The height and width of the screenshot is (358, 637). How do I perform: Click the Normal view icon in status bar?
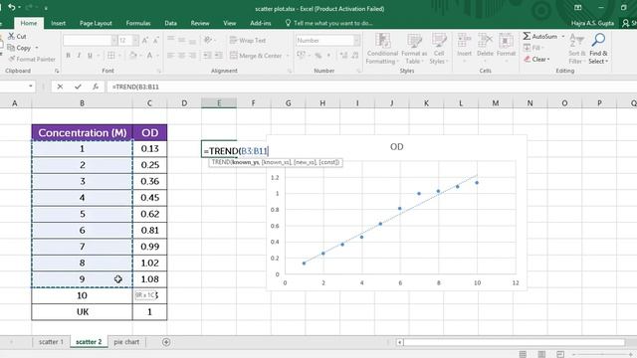coord(523,354)
